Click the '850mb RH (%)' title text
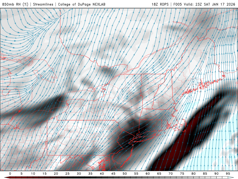Viewport: 238px width, 179px height. 15,4
